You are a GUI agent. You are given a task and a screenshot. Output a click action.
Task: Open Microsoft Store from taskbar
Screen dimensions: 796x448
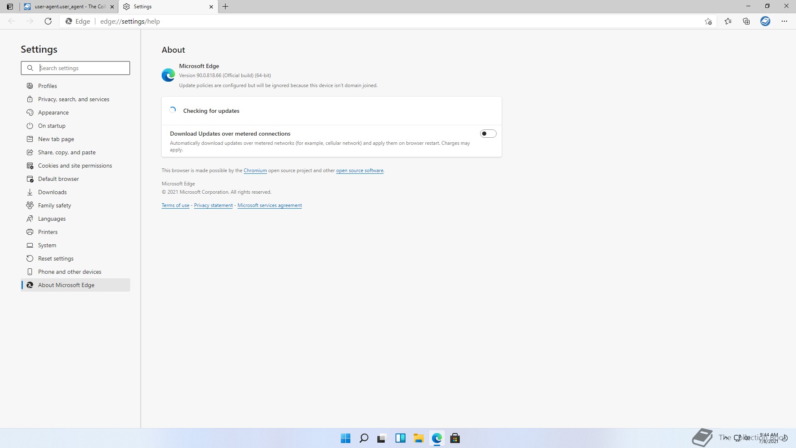click(x=455, y=438)
